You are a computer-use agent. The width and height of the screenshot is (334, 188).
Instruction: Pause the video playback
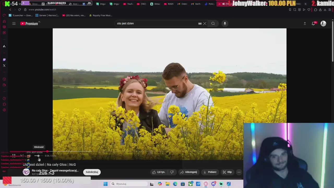[x=14, y=156]
